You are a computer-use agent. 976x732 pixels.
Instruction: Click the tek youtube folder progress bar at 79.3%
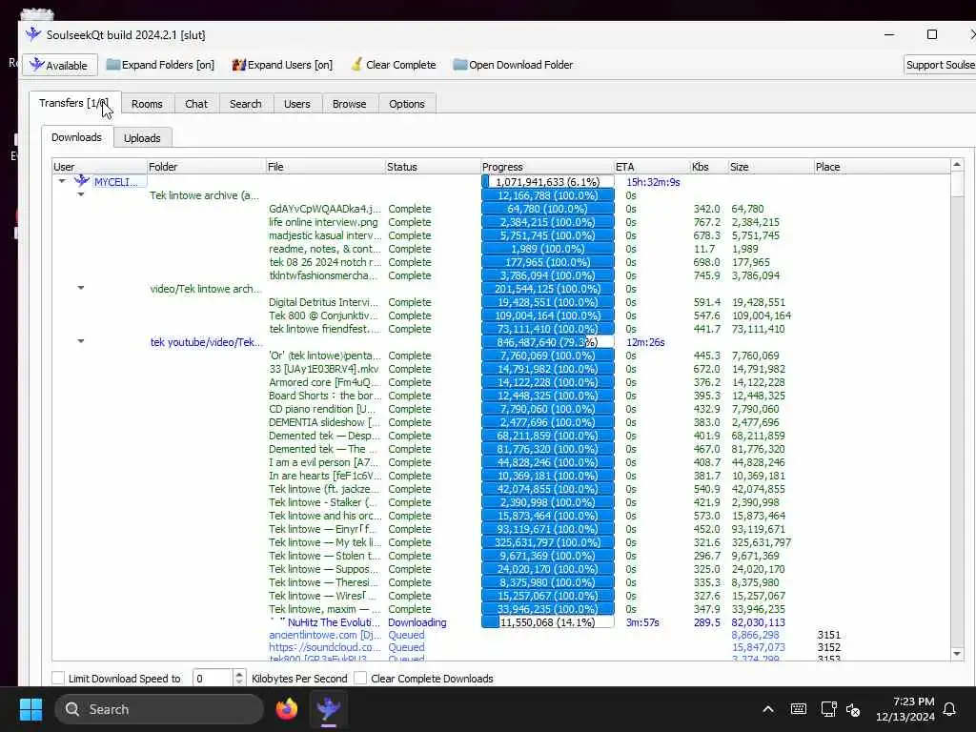point(548,342)
